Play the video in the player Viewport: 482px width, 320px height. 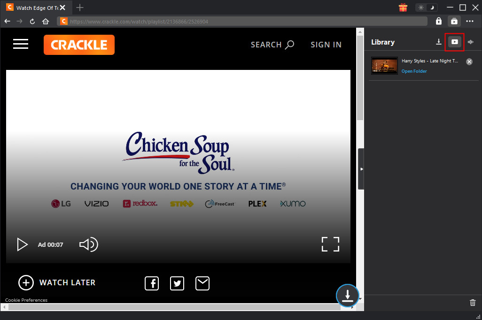tap(22, 244)
